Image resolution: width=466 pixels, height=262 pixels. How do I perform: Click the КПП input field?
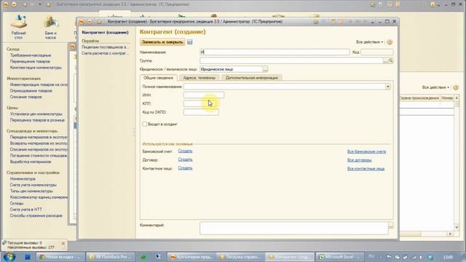point(201,103)
